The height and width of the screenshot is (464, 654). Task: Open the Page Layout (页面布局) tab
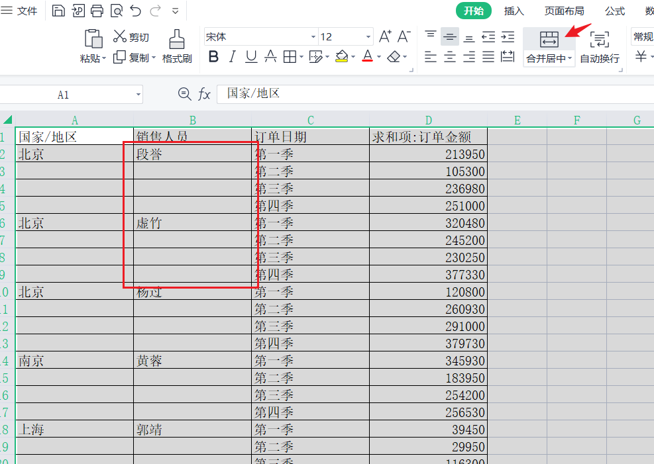tap(564, 11)
